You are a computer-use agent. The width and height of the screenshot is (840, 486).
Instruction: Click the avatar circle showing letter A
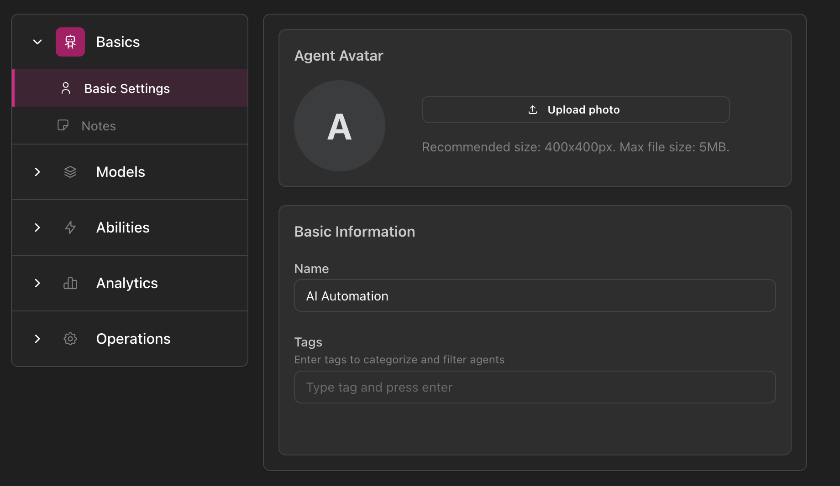pos(339,126)
